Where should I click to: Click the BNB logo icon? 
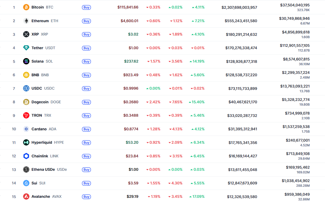26,75
